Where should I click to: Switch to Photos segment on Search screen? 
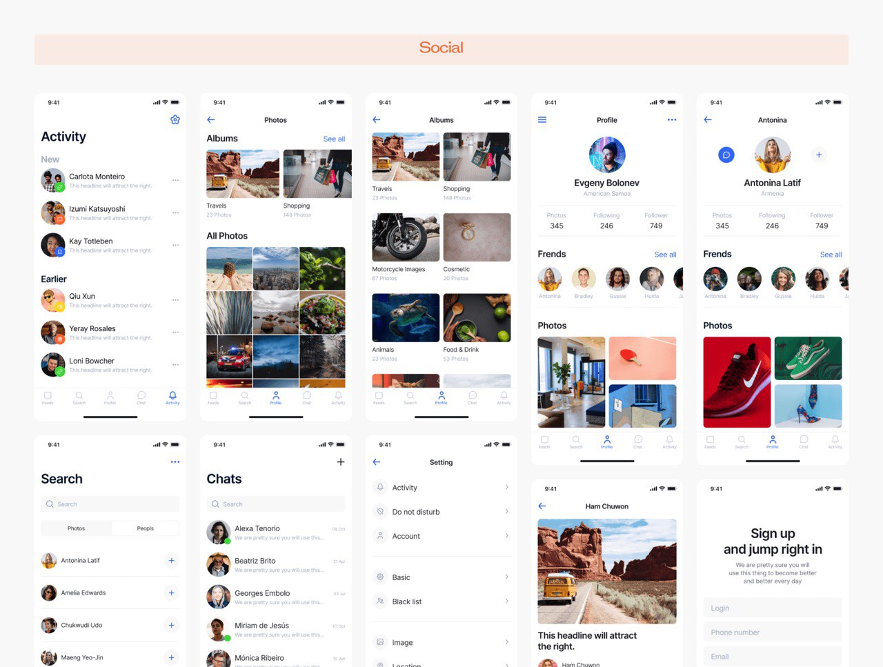(77, 528)
